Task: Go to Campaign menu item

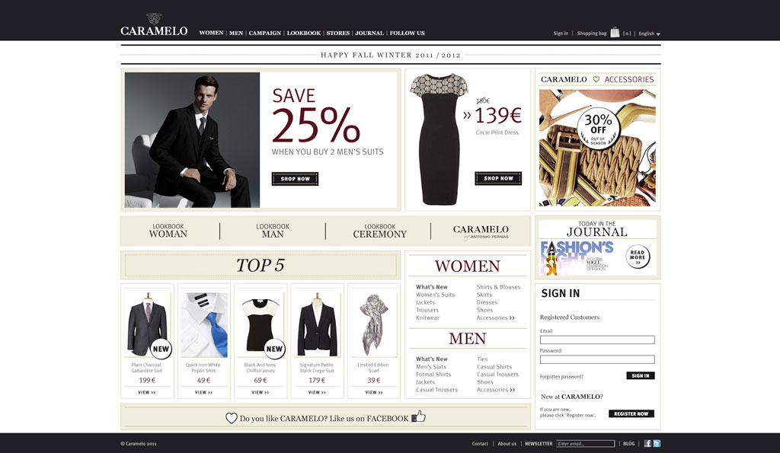Action: pyautogui.click(x=264, y=33)
